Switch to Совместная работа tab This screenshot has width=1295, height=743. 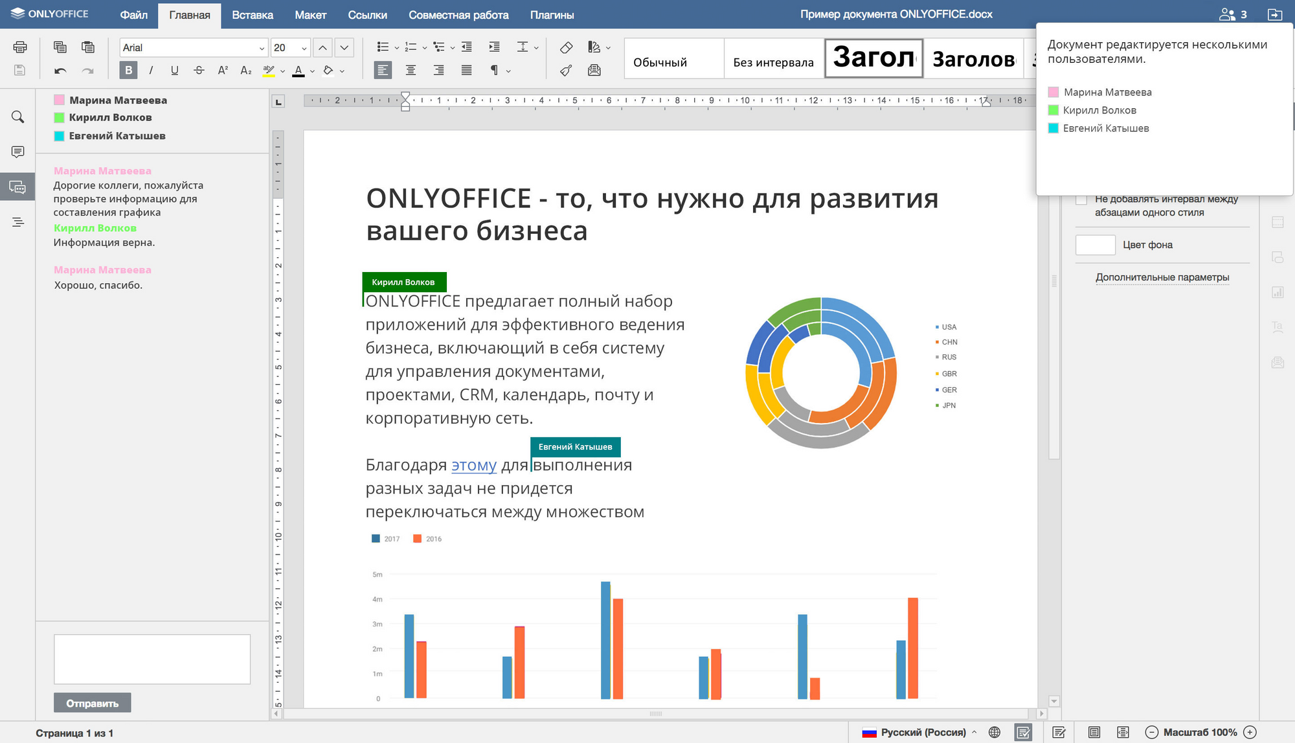458,15
